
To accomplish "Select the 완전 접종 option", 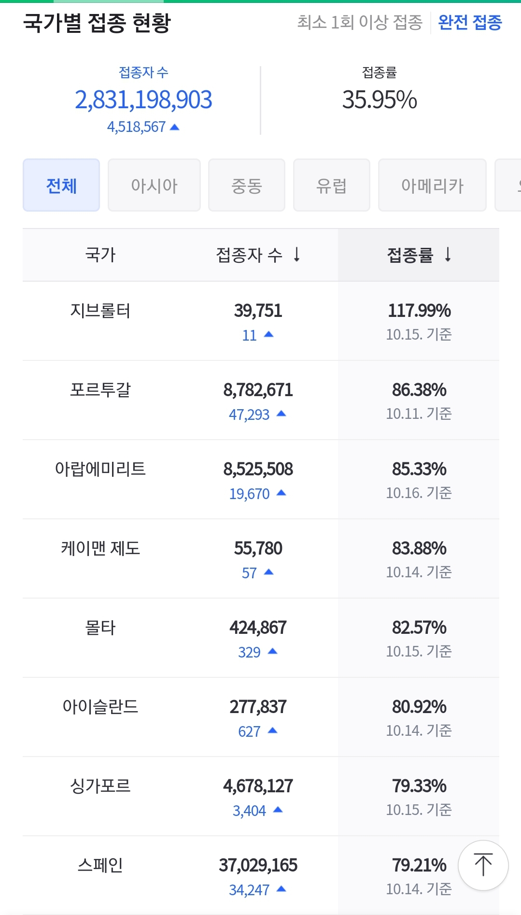I will click(470, 22).
